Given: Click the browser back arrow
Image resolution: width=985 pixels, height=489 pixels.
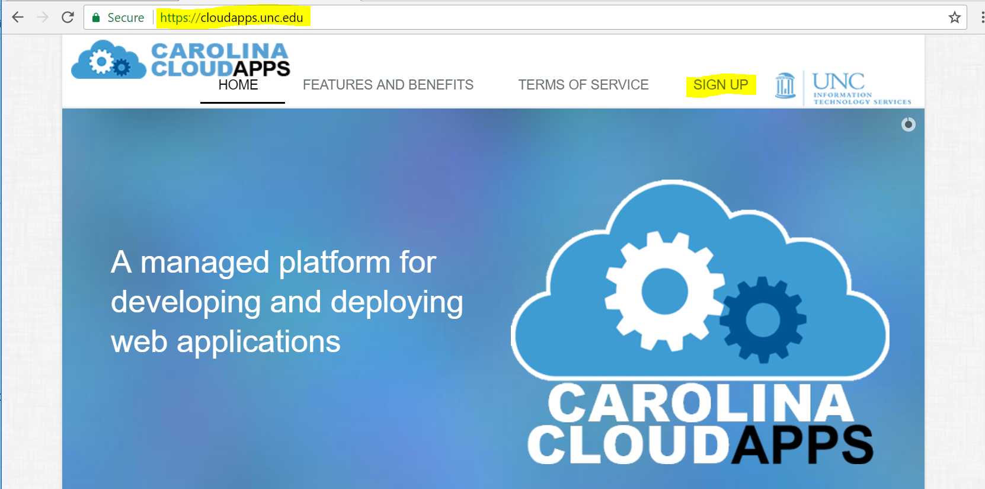Looking at the screenshot, I should 18,17.
